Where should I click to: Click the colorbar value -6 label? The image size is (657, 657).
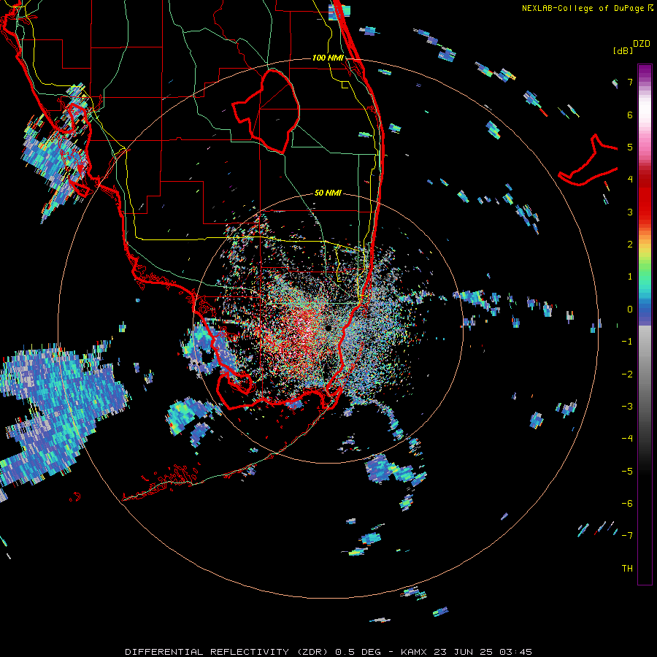[x=627, y=504]
